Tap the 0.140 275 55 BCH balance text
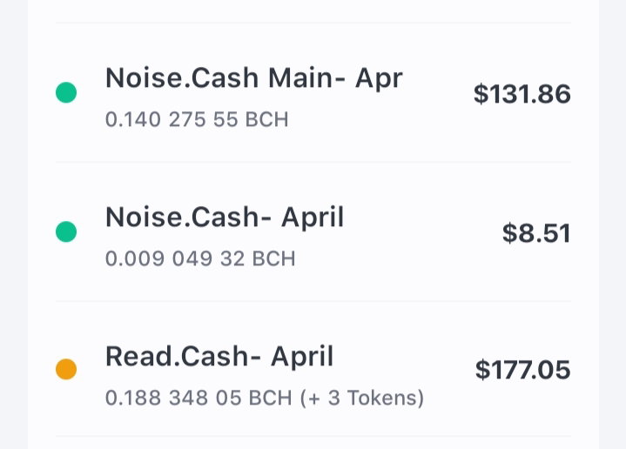626x449 pixels. 197,119
